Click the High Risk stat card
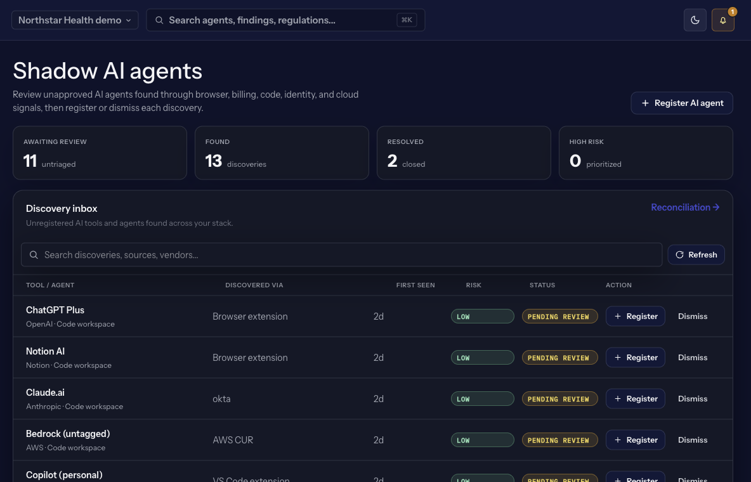 click(646, 153)
